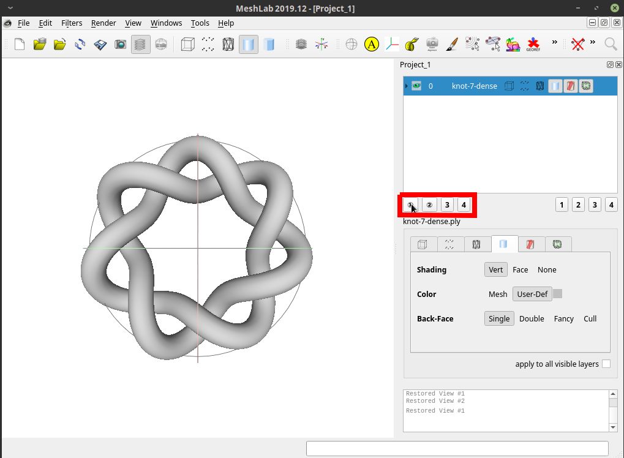Set Color to Mesh
This screenshot has width=624, height=458.
tap(498, 294)
